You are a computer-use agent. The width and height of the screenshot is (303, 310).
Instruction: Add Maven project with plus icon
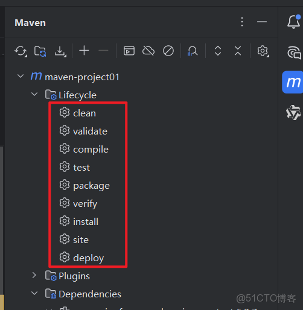[x=84, y=51]
